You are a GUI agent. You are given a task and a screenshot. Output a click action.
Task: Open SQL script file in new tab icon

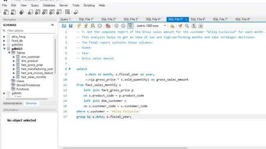coord(13,12)
